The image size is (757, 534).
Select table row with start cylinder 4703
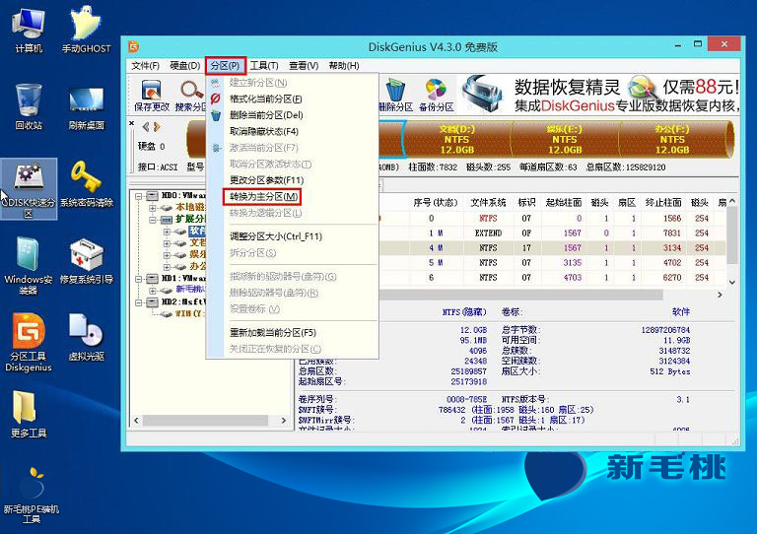pos(550,278)
